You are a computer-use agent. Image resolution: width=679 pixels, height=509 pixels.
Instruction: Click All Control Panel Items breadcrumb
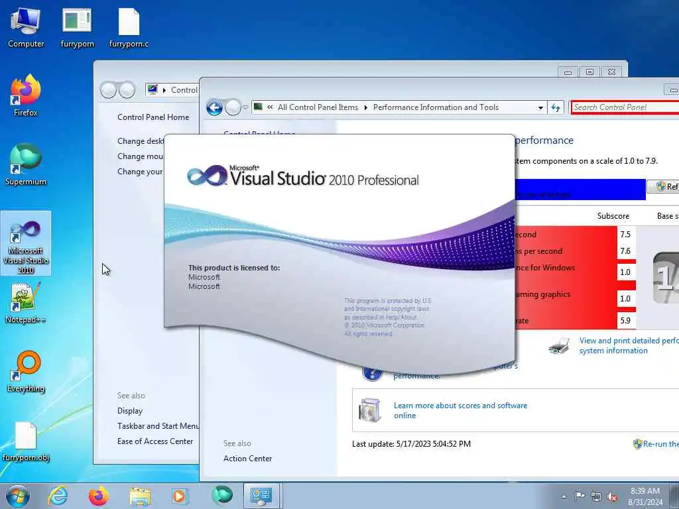pyautogui.click(x=318, y=107)
